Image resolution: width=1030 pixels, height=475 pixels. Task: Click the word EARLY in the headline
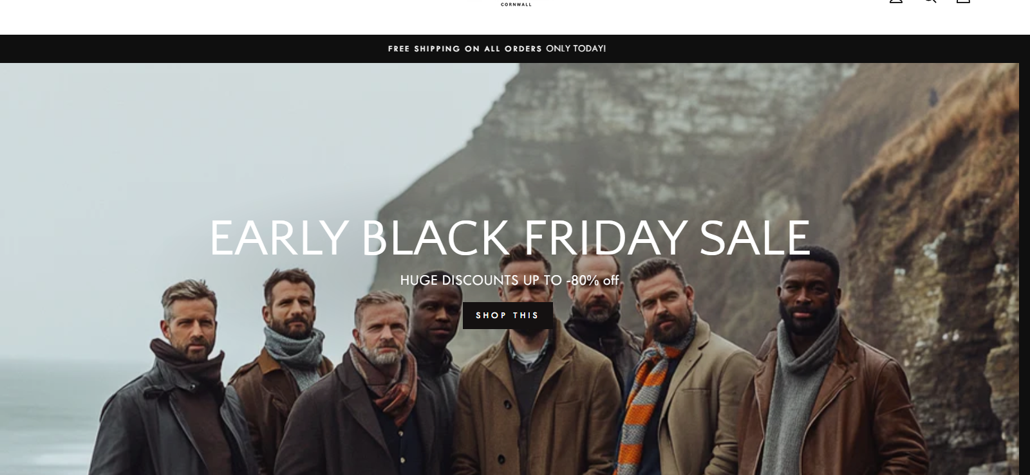pos(279,238)
